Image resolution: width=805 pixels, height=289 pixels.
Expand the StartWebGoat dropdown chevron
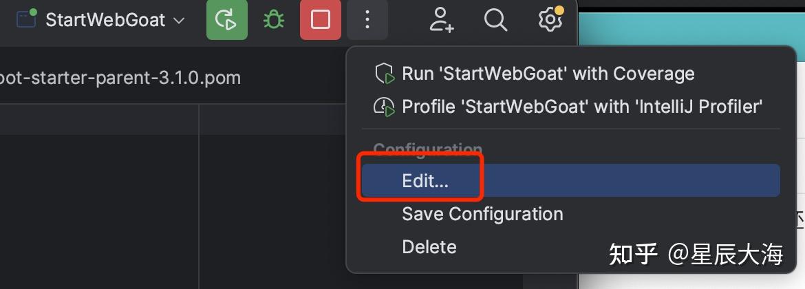pos(179,20)
